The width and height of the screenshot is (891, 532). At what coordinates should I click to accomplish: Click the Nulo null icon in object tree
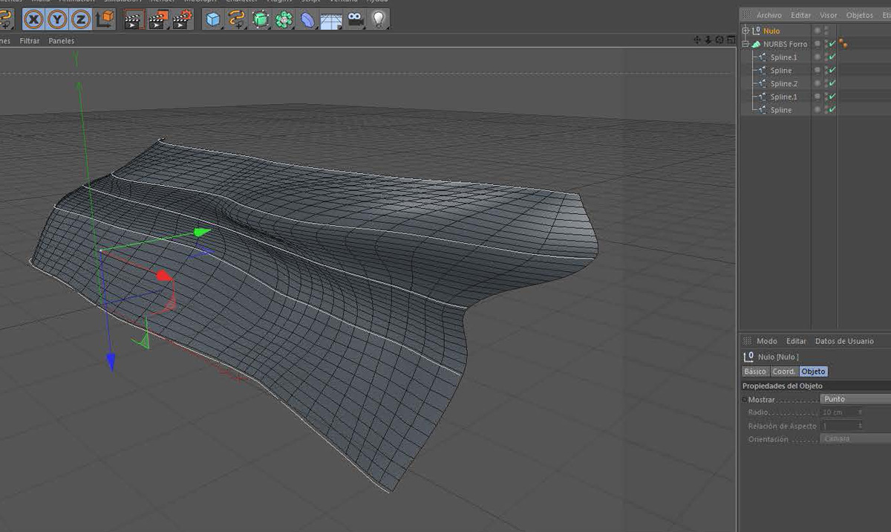coord(757,30)
